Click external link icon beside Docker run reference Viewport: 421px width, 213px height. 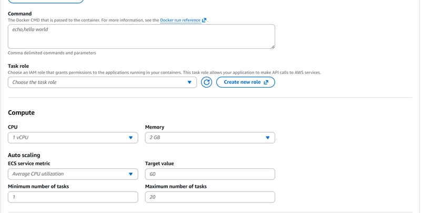(204, 20)
